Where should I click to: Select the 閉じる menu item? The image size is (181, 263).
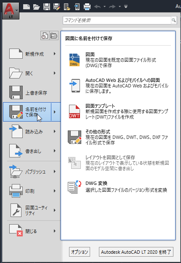pyautogui.click(x=32, y=231)
